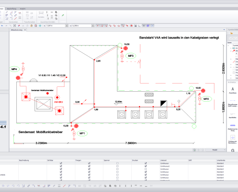Click the cyan cross move icon
The width and height of the screenshot is (238, 192).
[x=40, y=25]
